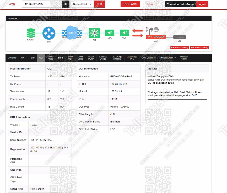Click the STB device icon
Viewport: 227px width, 193px height.
point(180,37)
